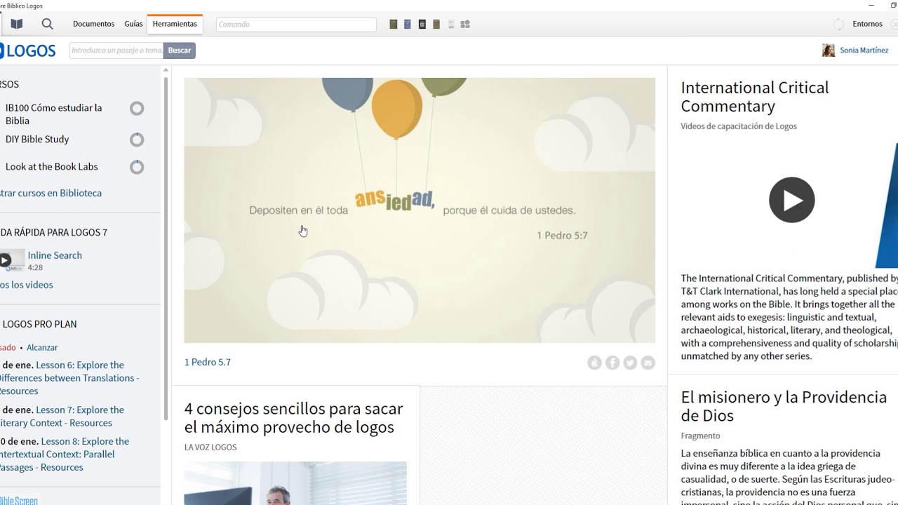Open the fourth olive-brown book shortcut

point(436,24)
